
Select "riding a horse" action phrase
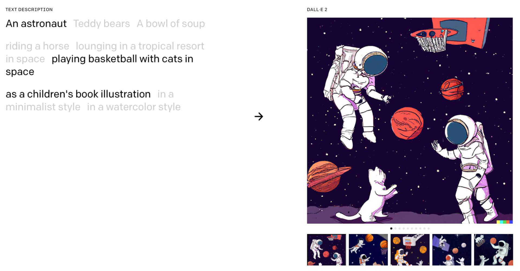tap(37, 46)
